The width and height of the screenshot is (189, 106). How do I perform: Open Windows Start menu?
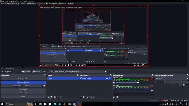tap(2, 104)
